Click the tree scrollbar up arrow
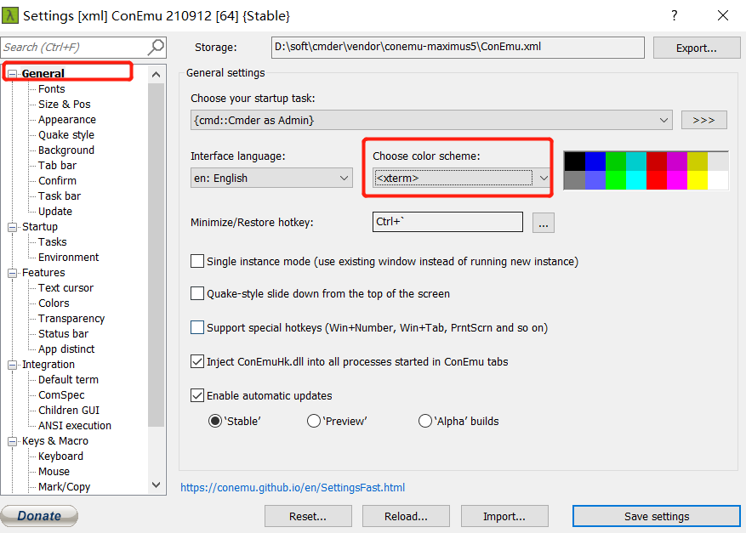Screen dimensions: 746x533 156,74
